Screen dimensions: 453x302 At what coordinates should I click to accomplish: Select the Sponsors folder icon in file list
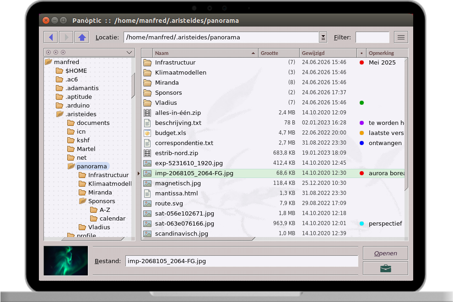pos(147,93)
